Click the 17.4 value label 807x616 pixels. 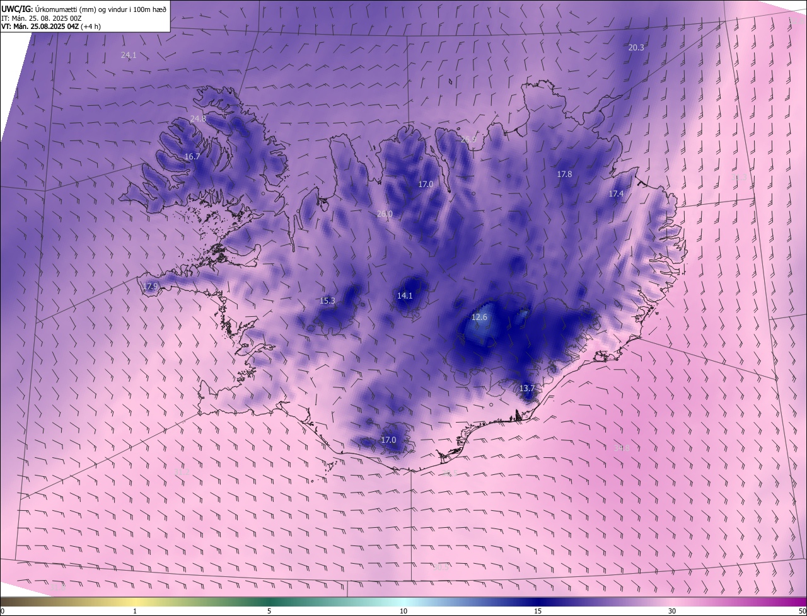616,194
